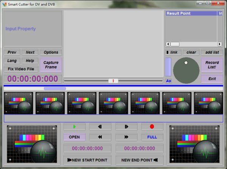The width and height of the screenshot is (227, 169).
Task: Click the video seek slider handle
Action: coord(113,81)
